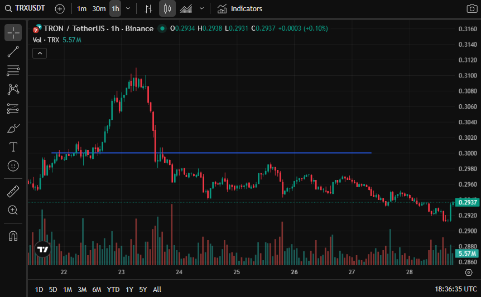Set date range to 1Y

129,289
